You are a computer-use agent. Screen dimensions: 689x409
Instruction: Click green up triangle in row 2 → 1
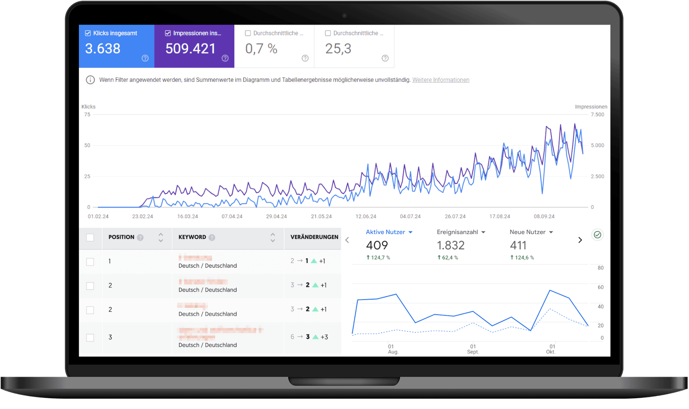(x=314, y=261)
